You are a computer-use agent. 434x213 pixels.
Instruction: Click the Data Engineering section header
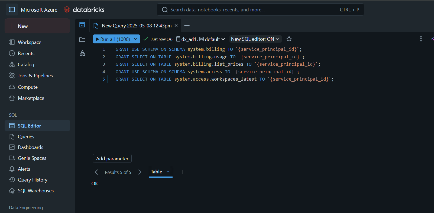click(26, 208)
